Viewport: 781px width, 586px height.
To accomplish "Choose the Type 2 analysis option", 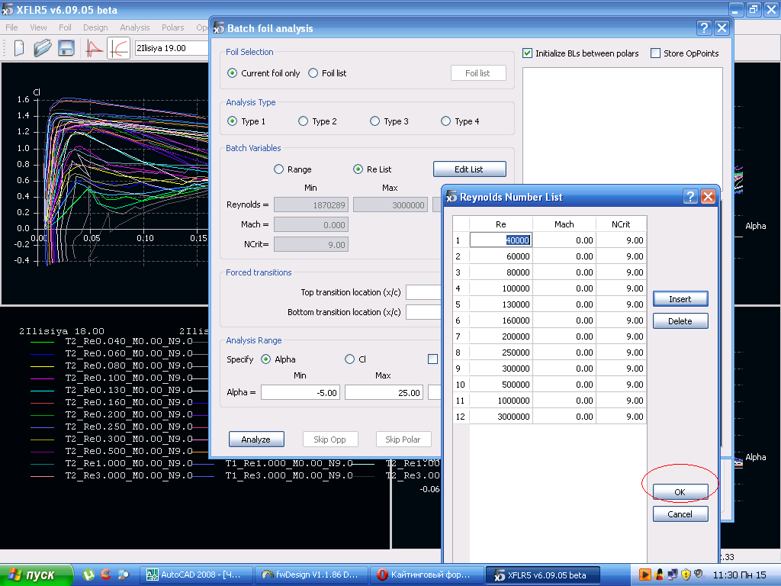I will (304, 121).
